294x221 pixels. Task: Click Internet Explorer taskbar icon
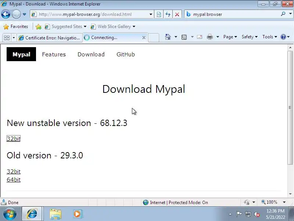32,214
